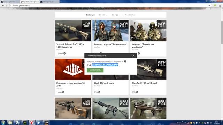
Task: Open the Warface 'W' taskbar icon
Action: click(x=46, y=123)
